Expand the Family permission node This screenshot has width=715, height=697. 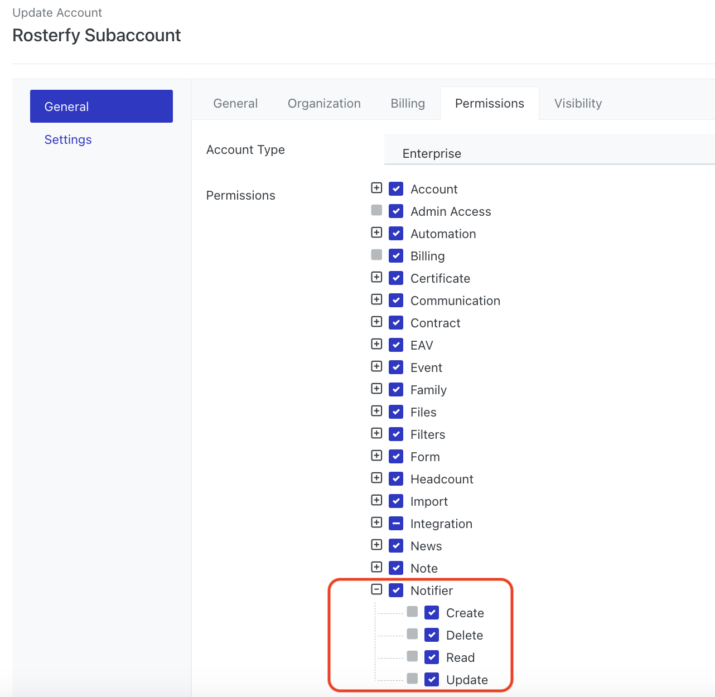point(376,389)
